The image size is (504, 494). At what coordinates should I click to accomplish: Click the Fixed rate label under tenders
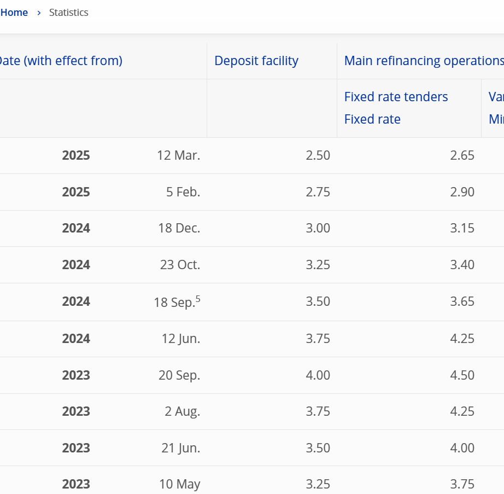(x=372, y=119)
